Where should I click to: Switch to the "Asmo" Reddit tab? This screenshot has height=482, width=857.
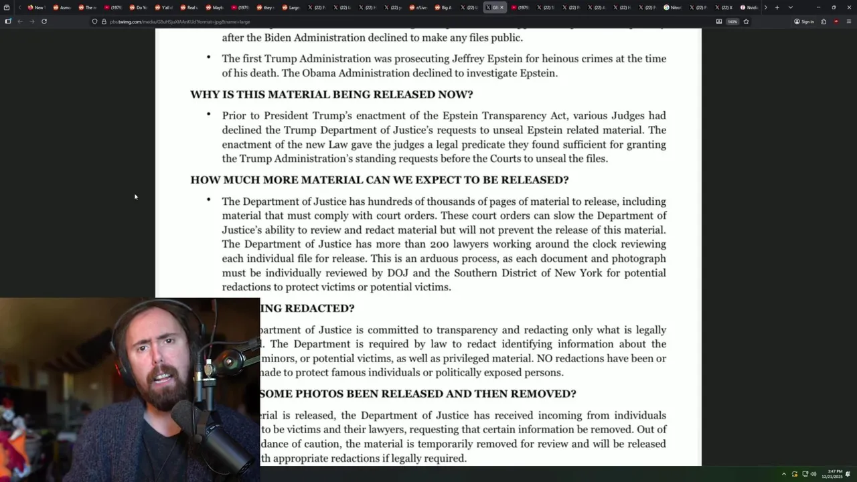(62, 7)
